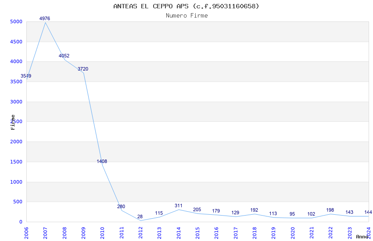This screenshot has width=373, height=241.
Task: Select data label 95
Action: tap(292, 214)
